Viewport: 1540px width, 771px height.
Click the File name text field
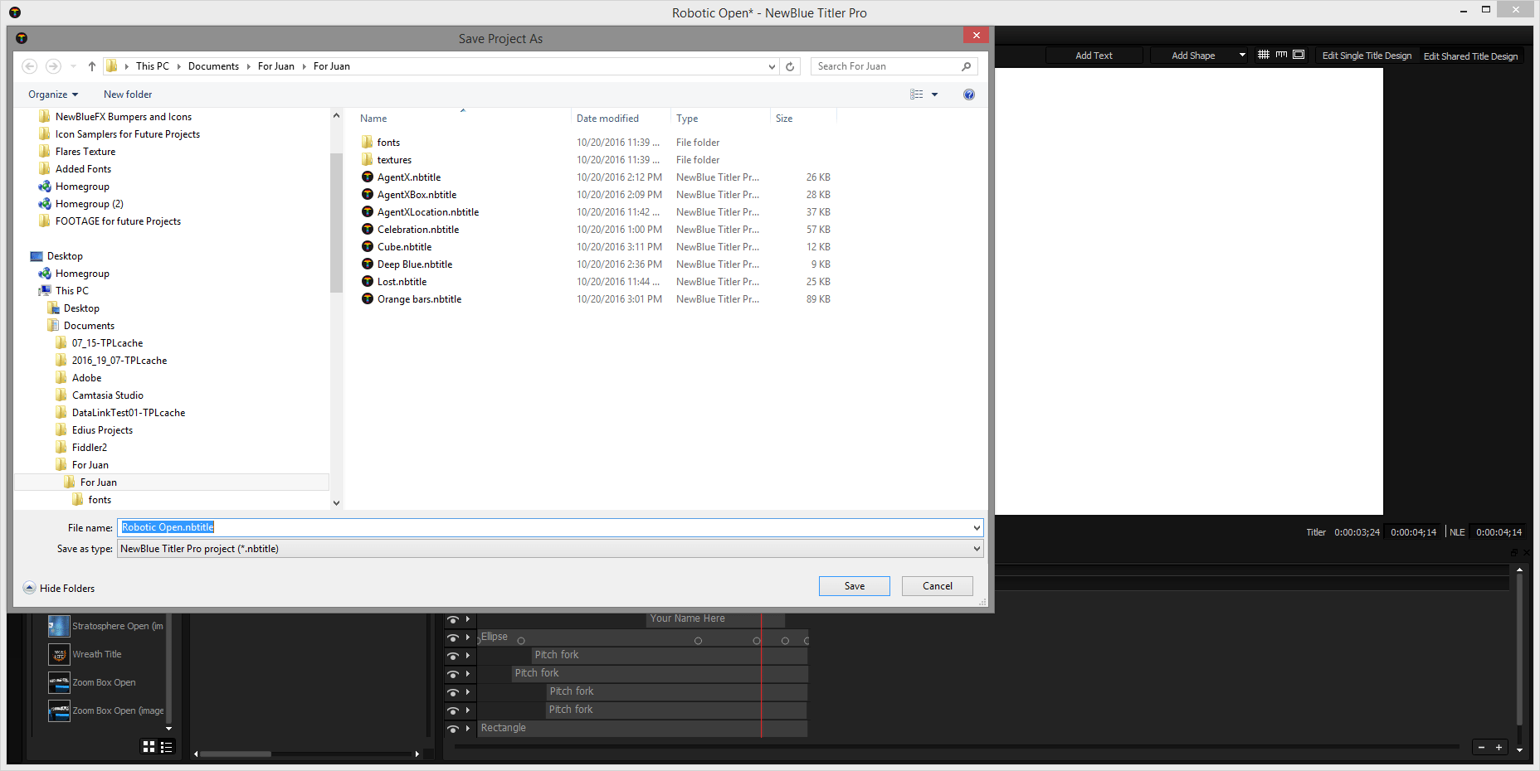(544, 527)
